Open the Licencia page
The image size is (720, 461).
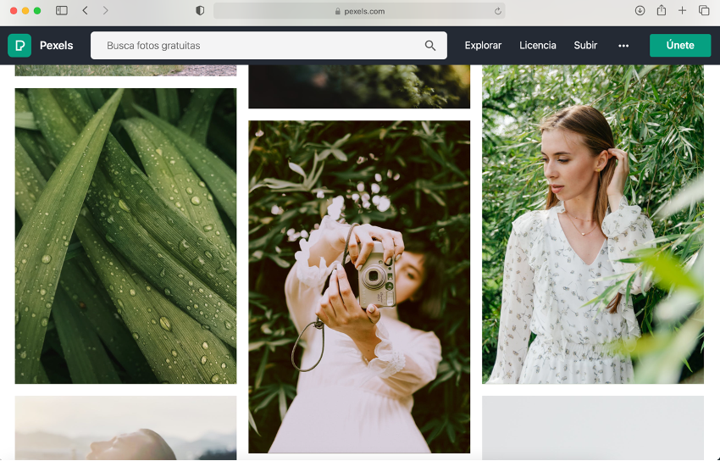537,46
